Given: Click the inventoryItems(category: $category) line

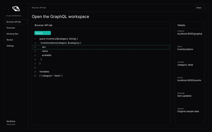Looking at the screenshot, I should (61, 43).
